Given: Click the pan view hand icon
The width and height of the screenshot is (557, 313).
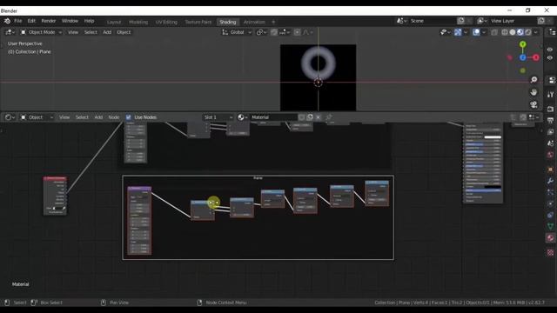Looking at the screenshot, I should click(534, 92).
